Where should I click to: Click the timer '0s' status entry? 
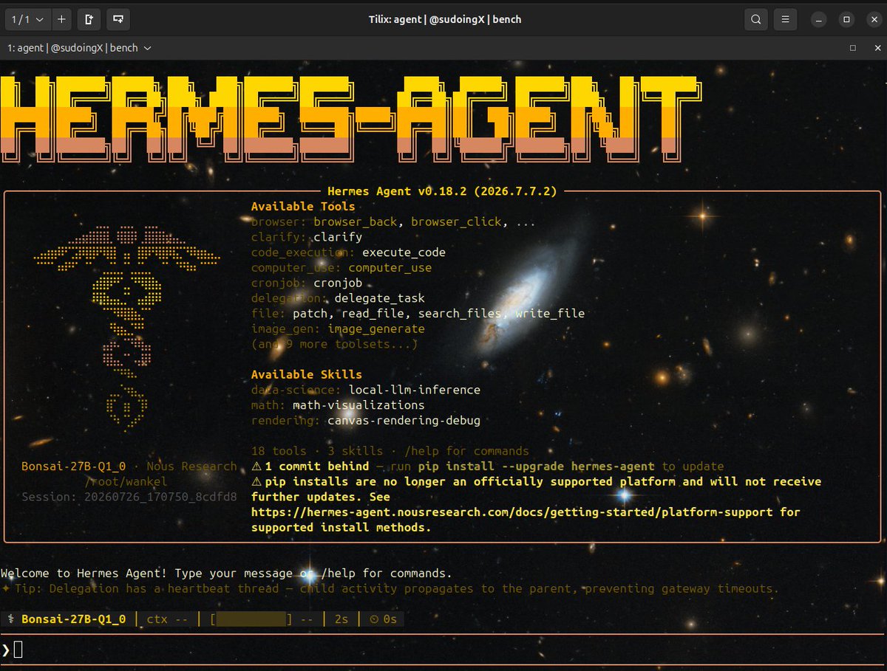(x=384, y=619)
